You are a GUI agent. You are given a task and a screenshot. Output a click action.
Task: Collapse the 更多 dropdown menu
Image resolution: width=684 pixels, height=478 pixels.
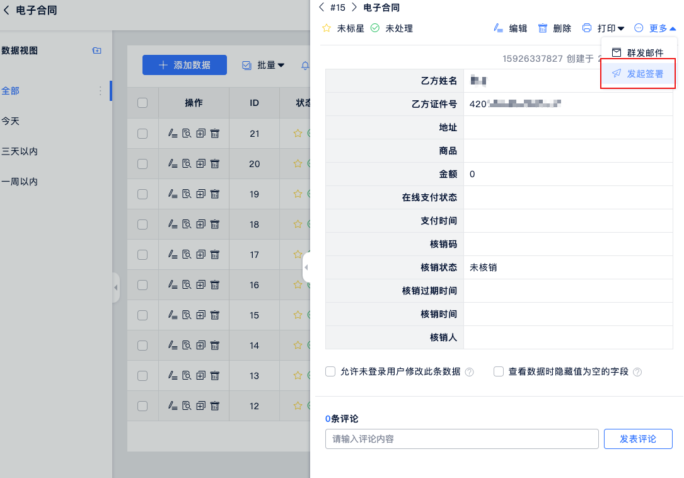(x=656, y=28)
